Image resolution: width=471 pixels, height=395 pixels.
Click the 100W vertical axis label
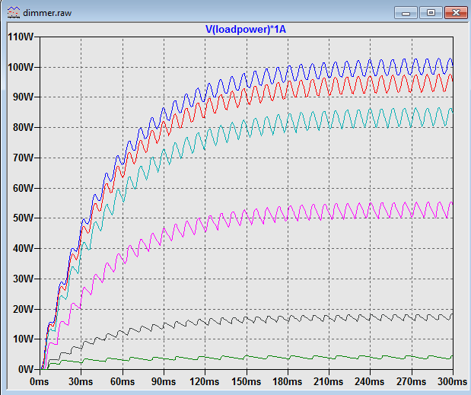pos(21,67)
